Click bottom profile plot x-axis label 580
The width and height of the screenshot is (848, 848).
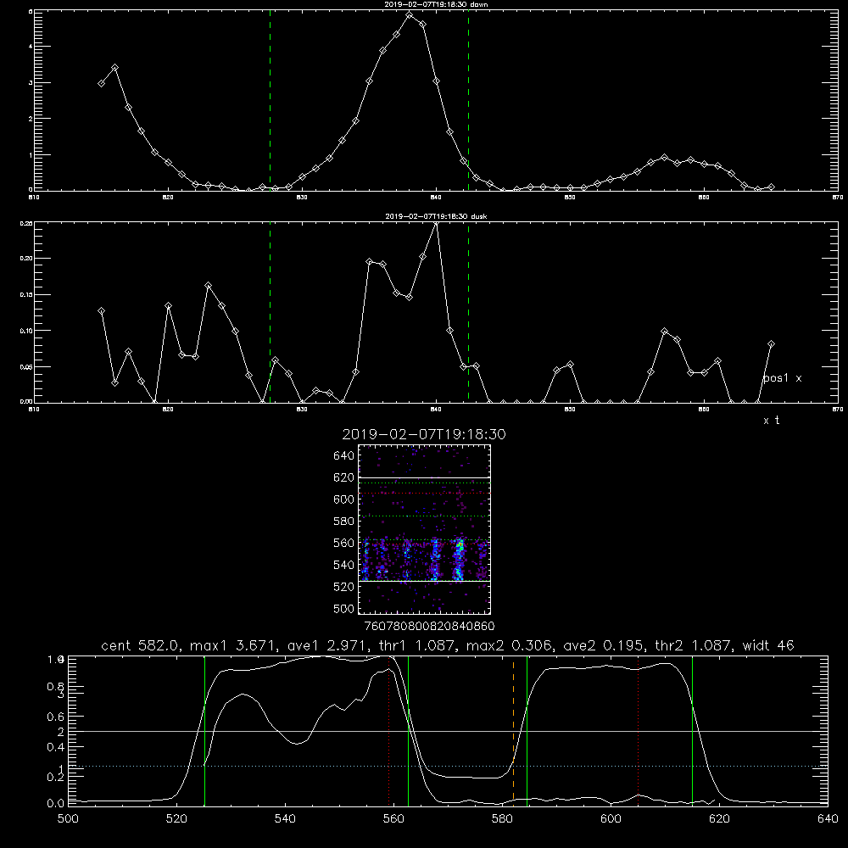502,819
